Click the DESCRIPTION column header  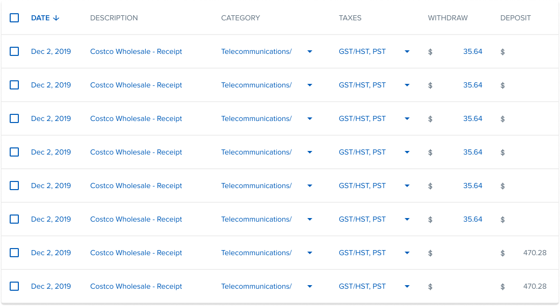click(x=114, y=18)
